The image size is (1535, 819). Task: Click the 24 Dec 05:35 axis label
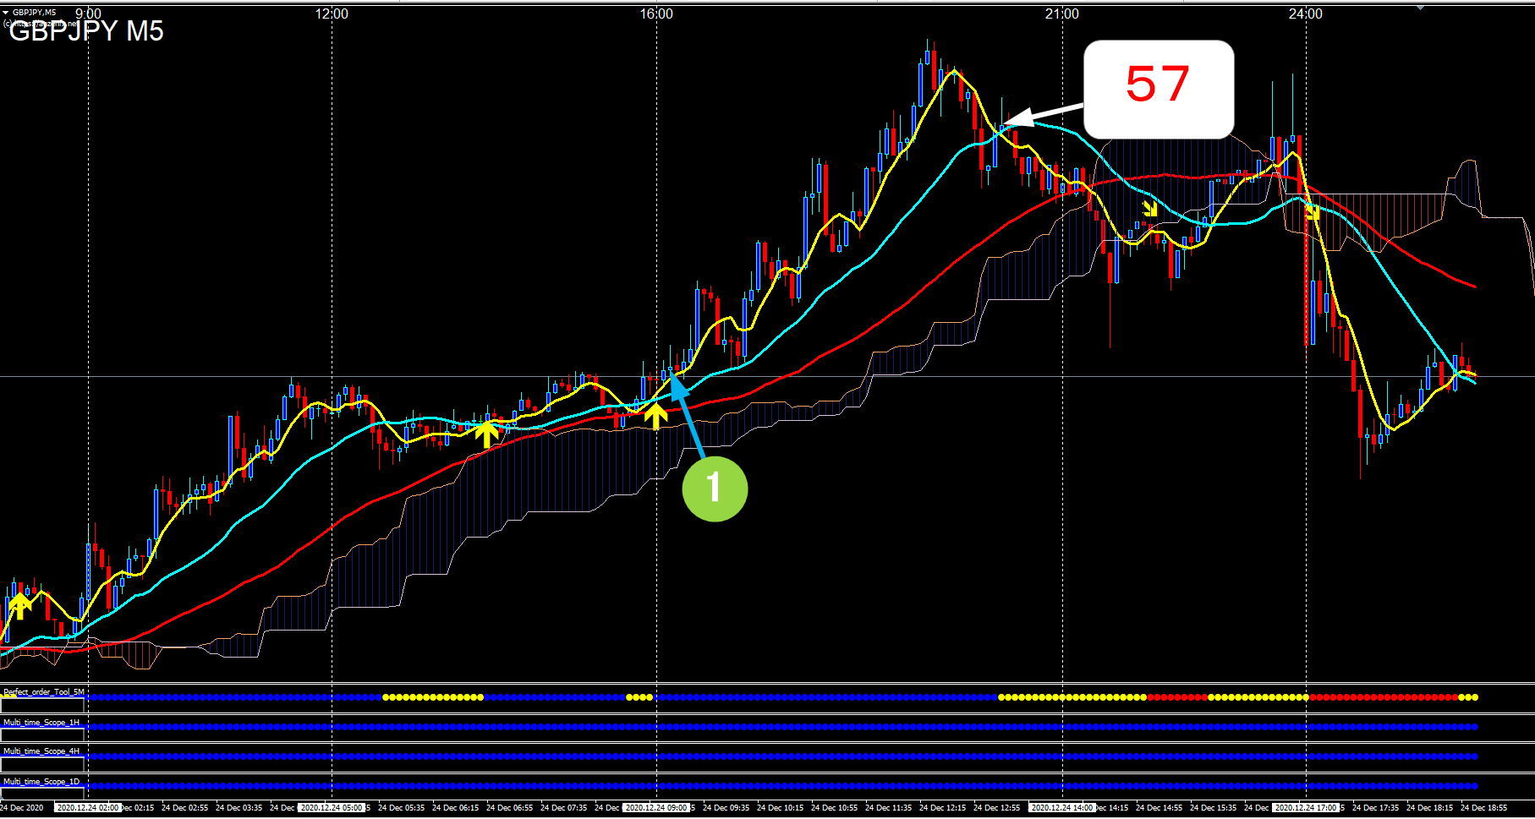pyautogui.click(x=401, y=808)
